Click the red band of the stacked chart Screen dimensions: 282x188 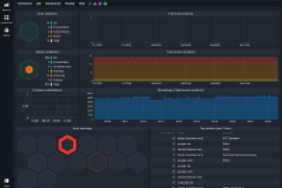point(186,60)
